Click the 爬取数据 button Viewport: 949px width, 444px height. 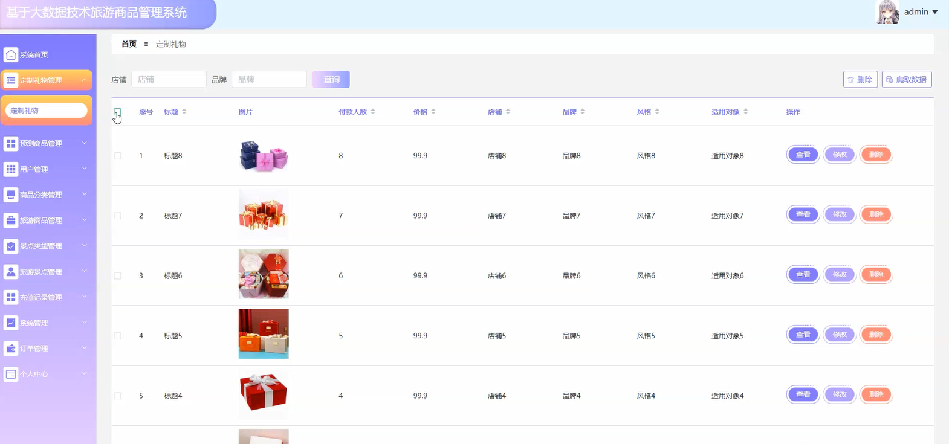pyautogui.click(x=907, y=79)
